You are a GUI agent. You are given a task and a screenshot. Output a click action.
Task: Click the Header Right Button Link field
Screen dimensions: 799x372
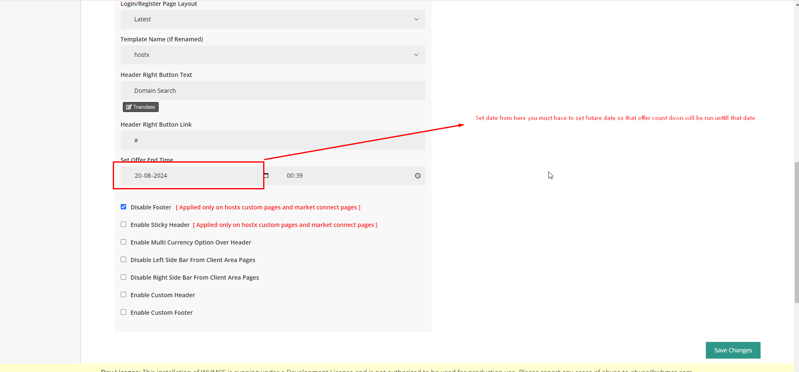coord(272,140)
